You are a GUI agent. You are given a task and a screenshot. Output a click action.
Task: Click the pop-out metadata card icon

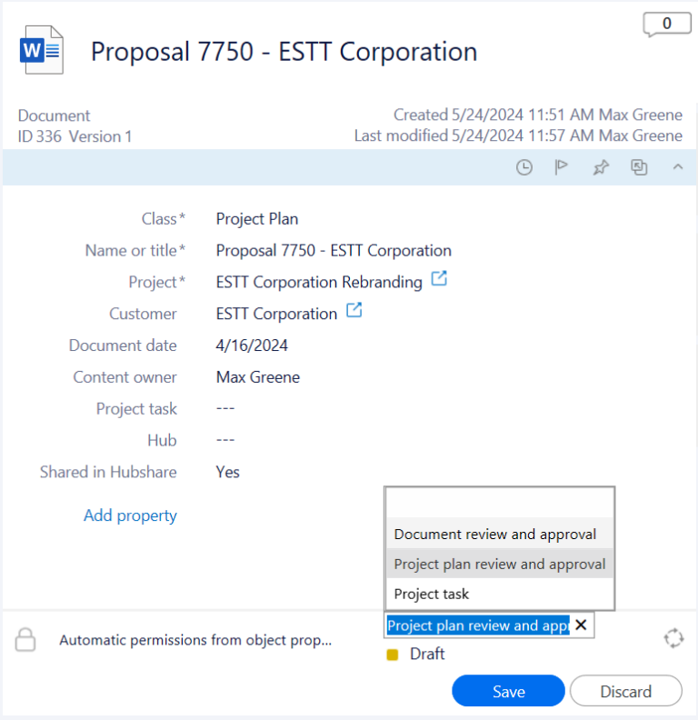coord(639,167)
